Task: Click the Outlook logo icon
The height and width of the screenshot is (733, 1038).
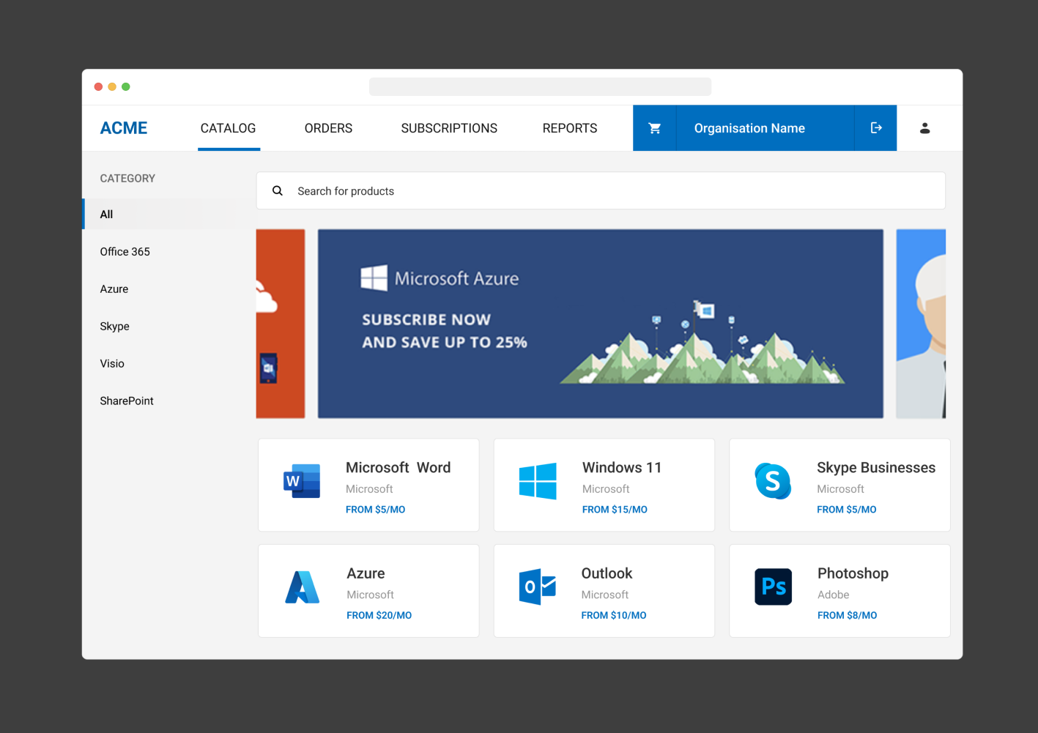Action: [538, 587]
